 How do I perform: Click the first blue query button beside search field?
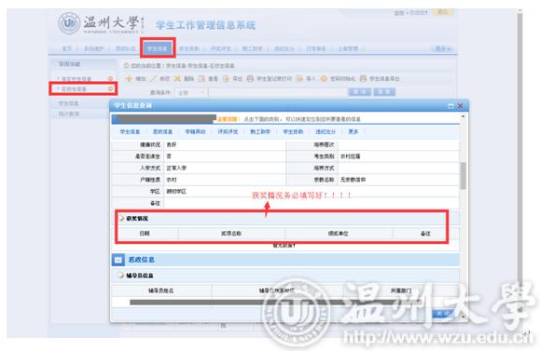click(360, 92)
